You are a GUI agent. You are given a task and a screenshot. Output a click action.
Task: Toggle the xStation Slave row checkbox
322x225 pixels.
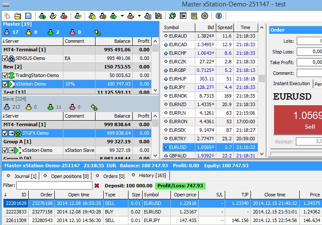[x=5, y=150]
